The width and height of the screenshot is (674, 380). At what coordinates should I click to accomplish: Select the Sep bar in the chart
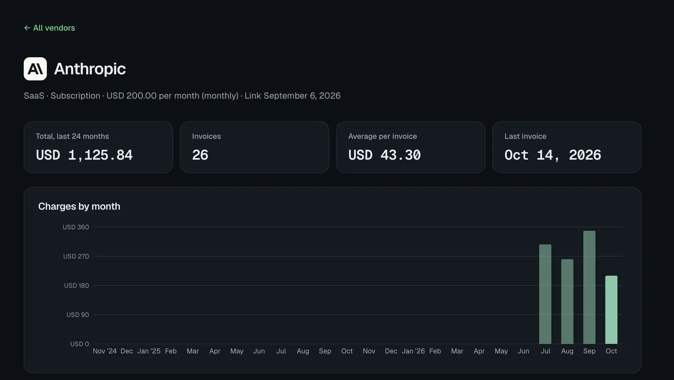[589, 287]
